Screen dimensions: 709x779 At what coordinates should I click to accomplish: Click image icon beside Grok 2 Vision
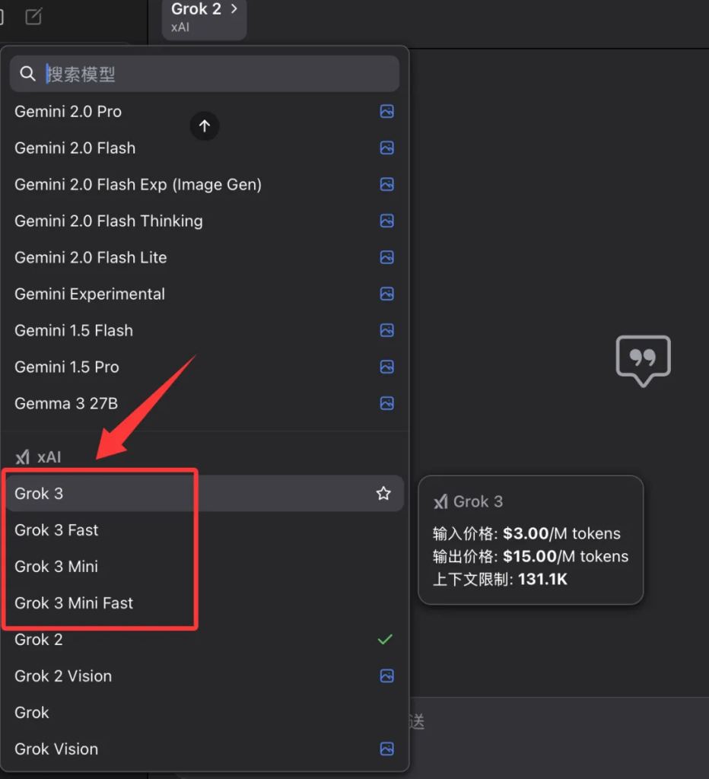(387, 676)
